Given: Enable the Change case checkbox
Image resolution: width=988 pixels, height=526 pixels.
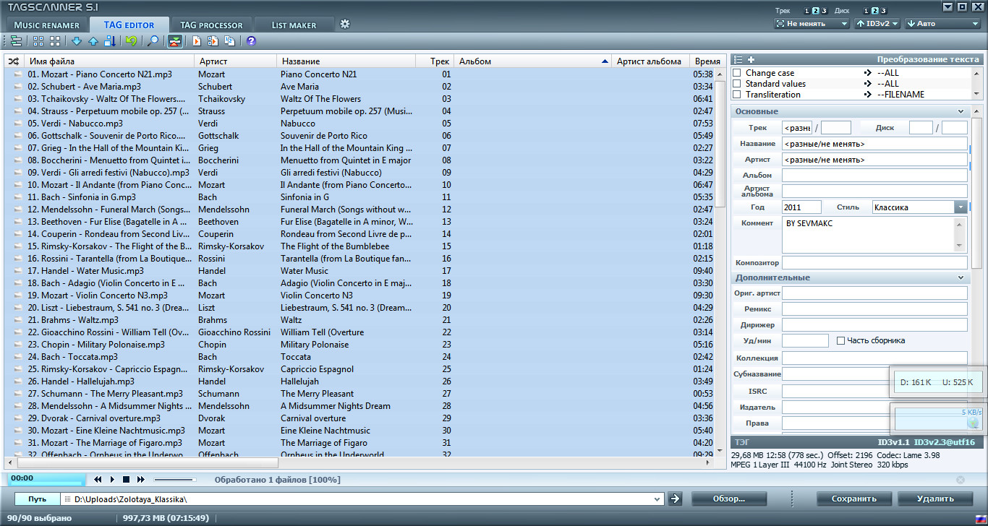Looking at the screenshot, I should pos(737,73).
